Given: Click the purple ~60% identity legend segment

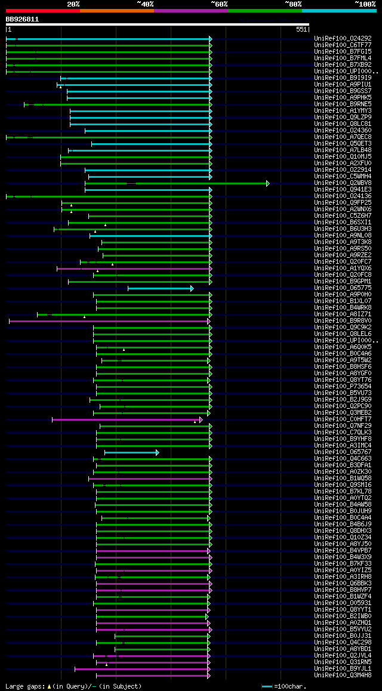Looking at the screenshot, I should pos(191,10).
